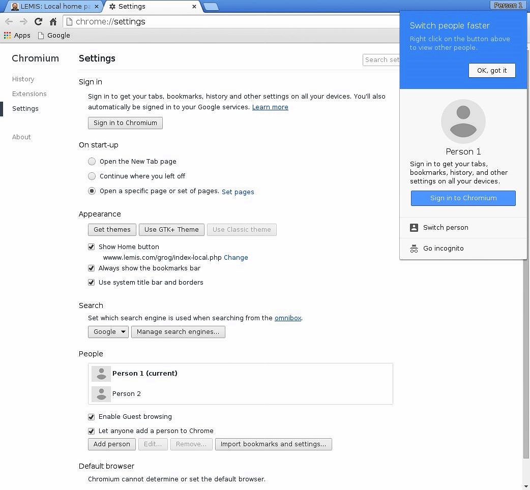Click the Set pages link
The height and width of the screenshot is (490, 530).
pyautogui.click(x=238, y=192)
